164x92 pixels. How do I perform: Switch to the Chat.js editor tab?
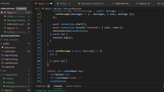pos(63,4)
